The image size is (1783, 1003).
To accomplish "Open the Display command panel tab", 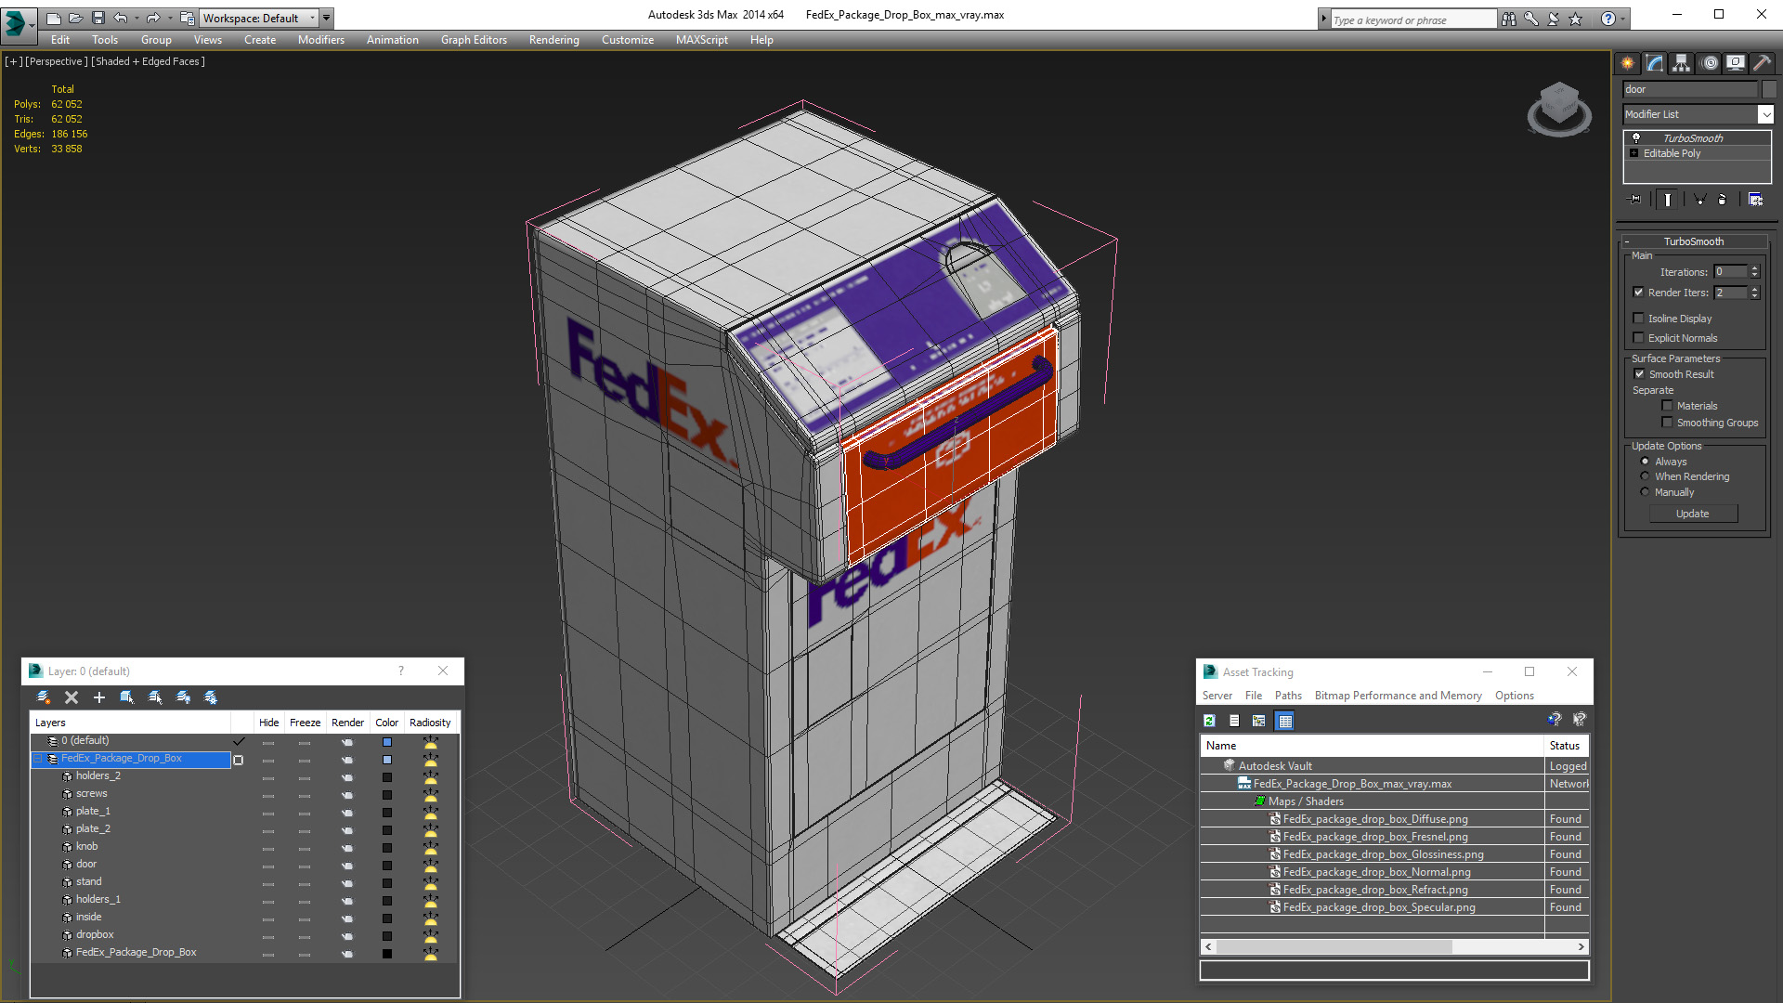I will click(1736, 63).
